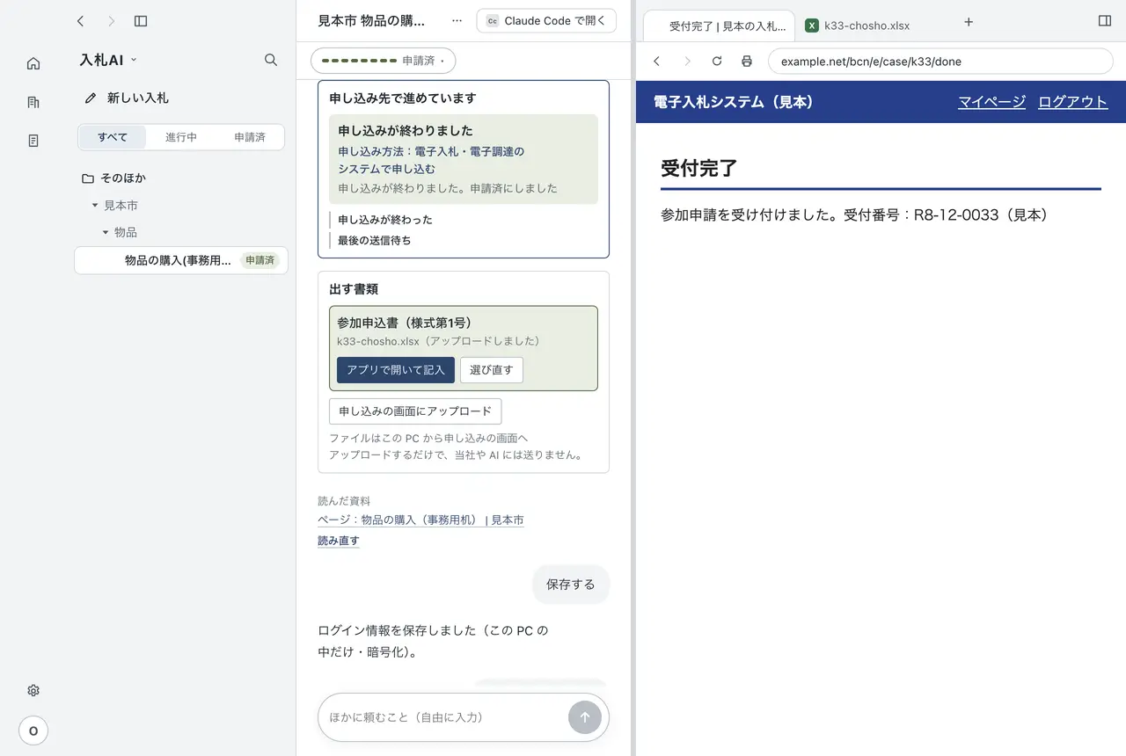The image size is (1126, 756).
Task: Switch to 受付完了 browser tab
Action: [720, 25]
